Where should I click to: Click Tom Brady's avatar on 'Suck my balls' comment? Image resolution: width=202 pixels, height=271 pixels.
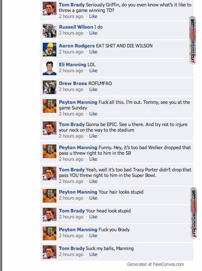coord(50,252)
